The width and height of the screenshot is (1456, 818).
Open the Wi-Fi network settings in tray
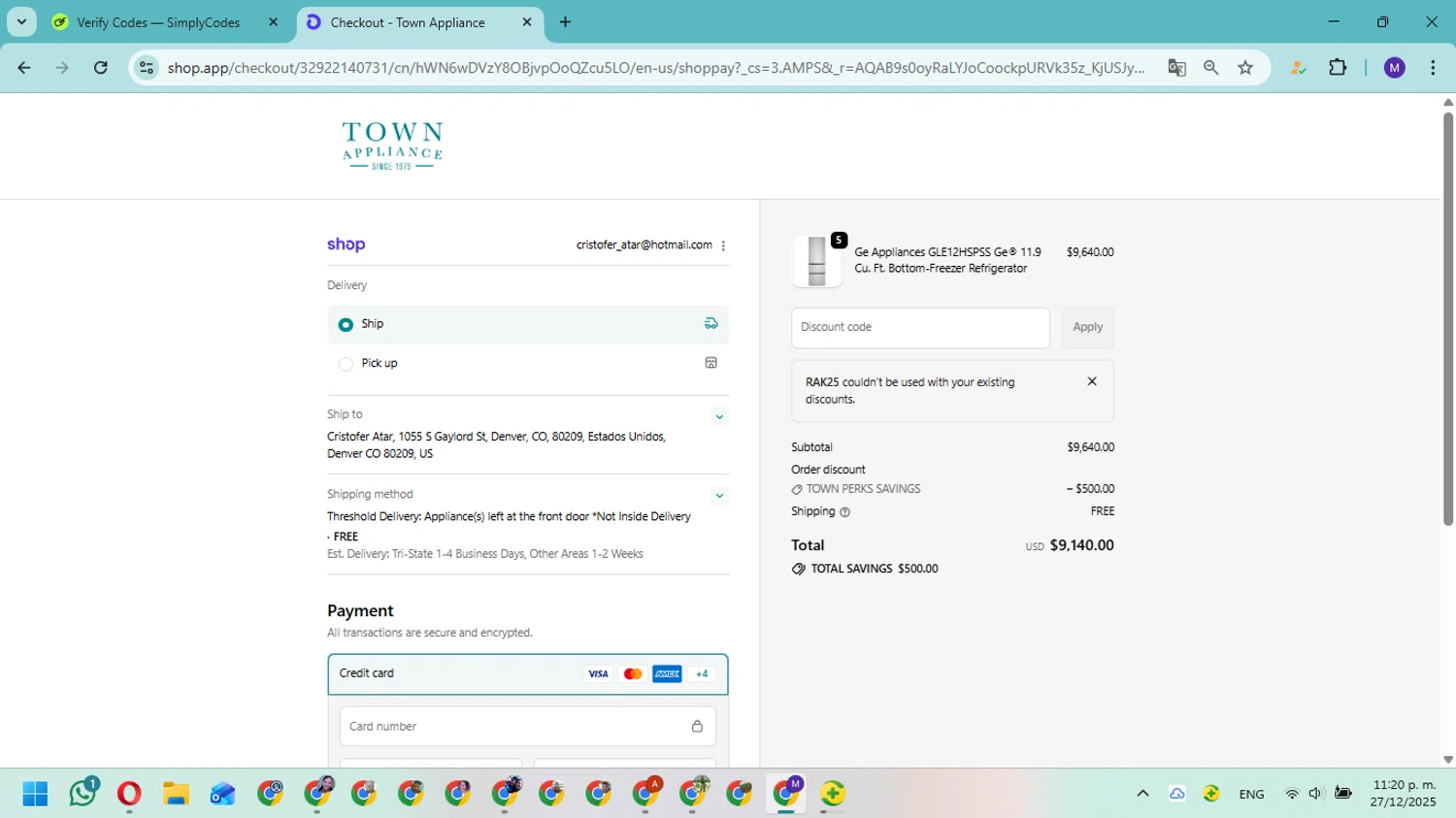coord(1292,794)
